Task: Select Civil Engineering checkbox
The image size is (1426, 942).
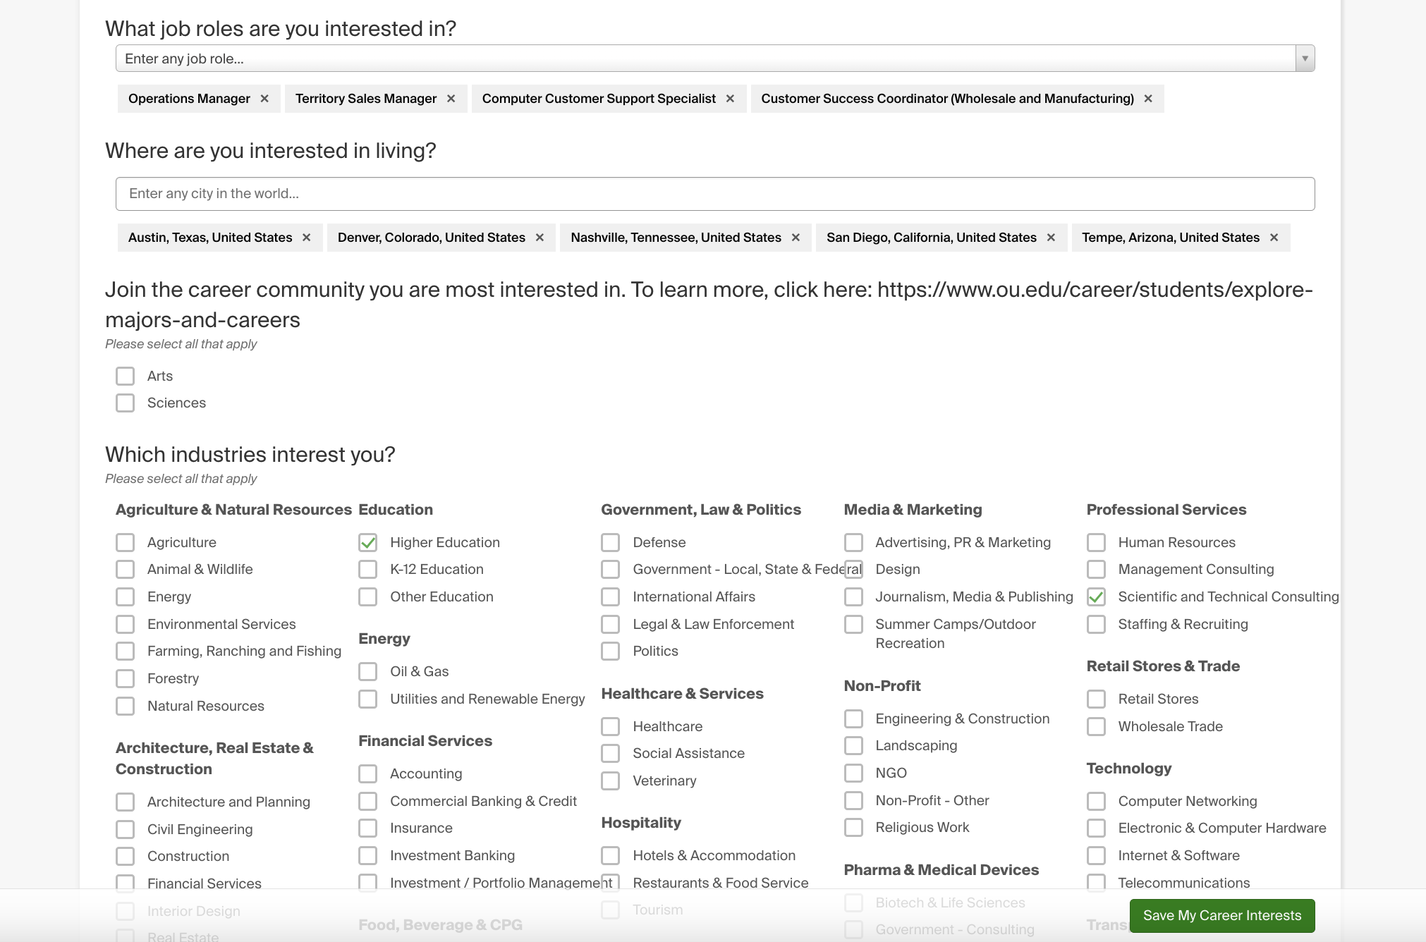Action: pyautogui.click(x=126, y=829)
